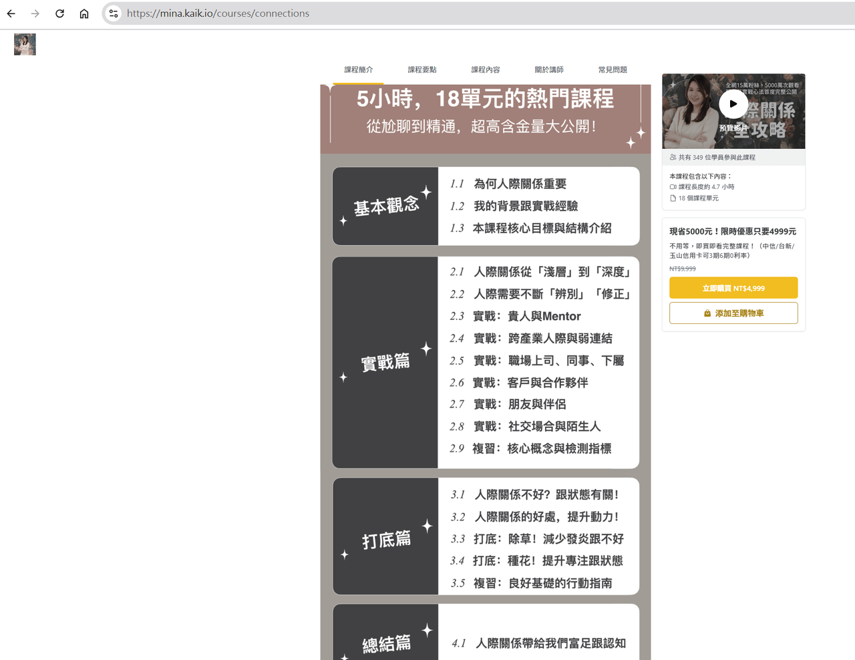The image size is (855, 660).
Task: Add course with 添加至購物車 button
Action: pyautogui.click(x=733, y=313)
